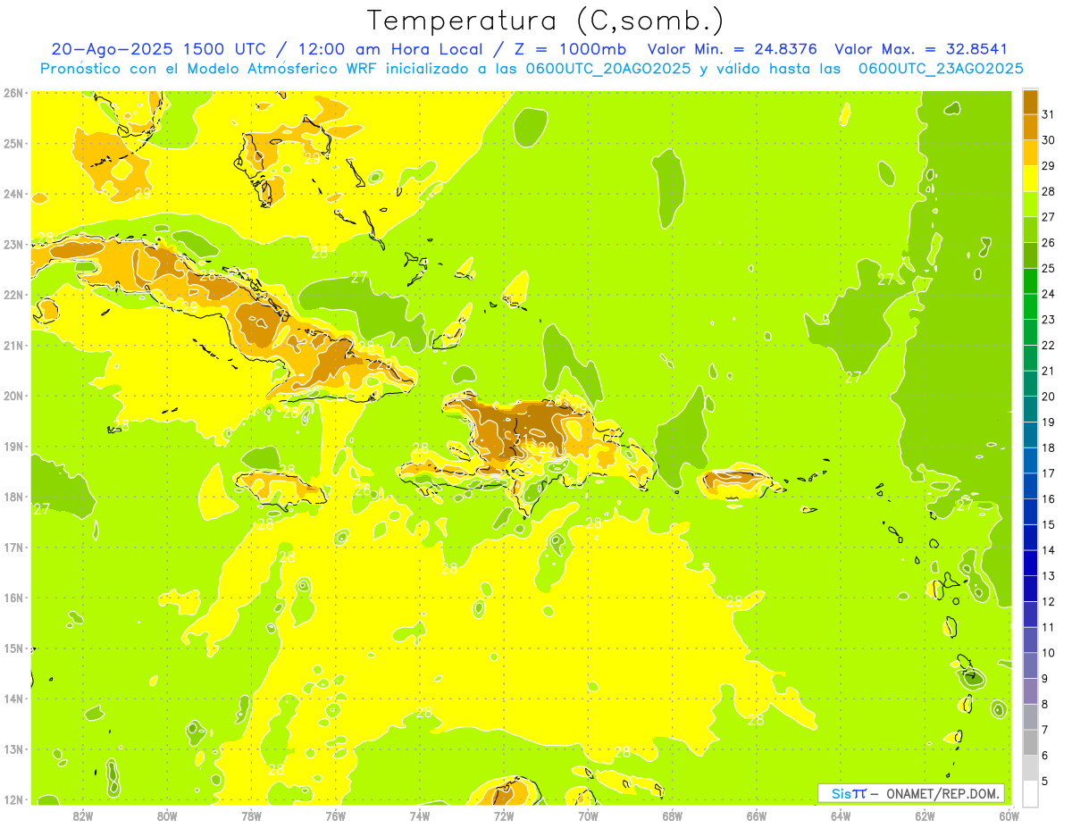Click the '76W' longitude label

point(335,816)
